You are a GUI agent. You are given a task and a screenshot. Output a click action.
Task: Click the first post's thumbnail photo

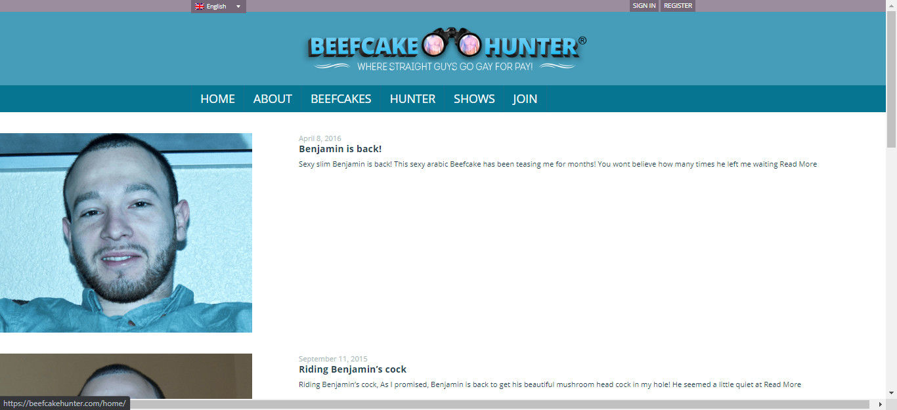(126, 233)
